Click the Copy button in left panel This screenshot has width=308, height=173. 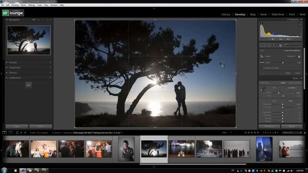[16, 126]
